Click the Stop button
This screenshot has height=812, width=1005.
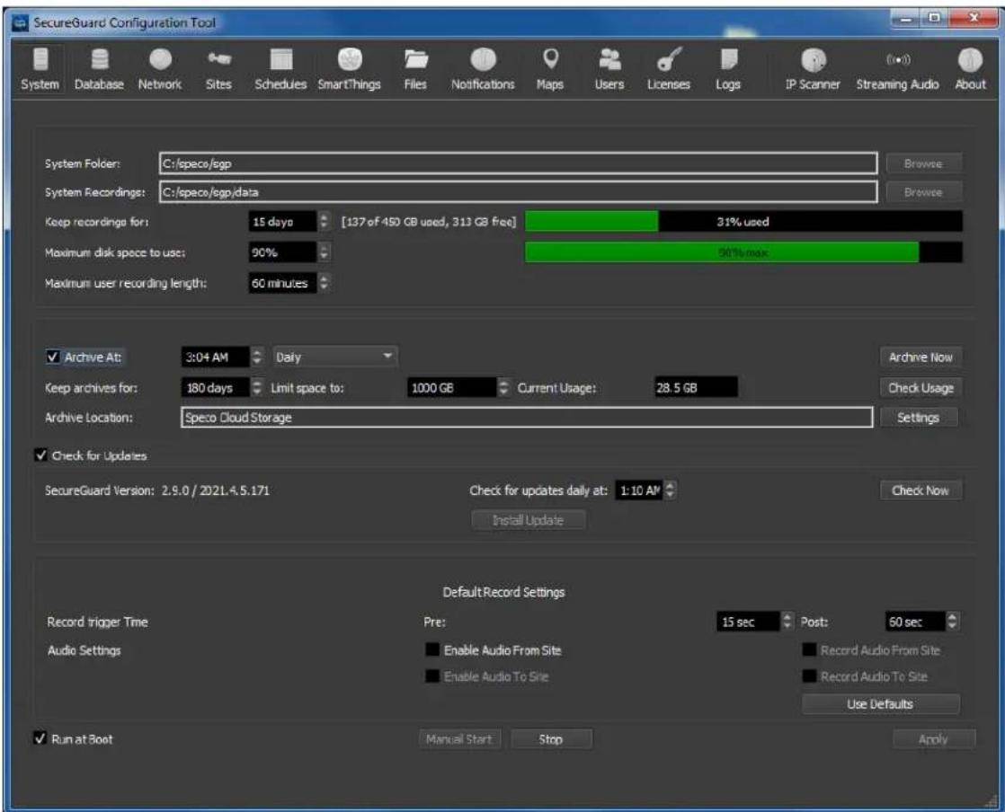point(550,739)
